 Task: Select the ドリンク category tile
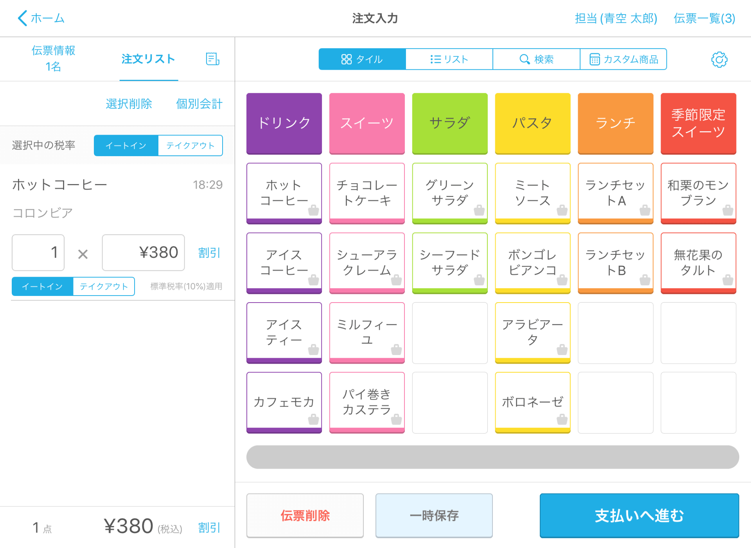tap(284, 123)
